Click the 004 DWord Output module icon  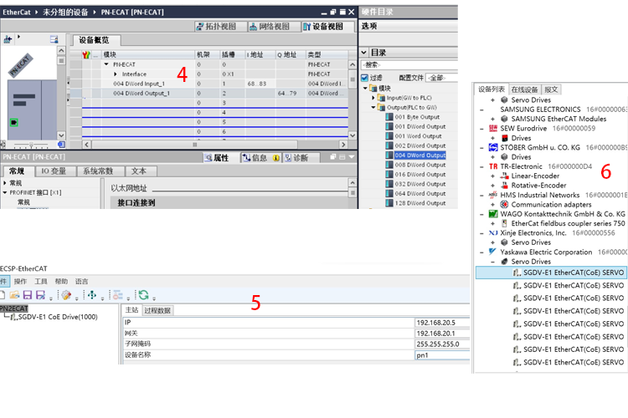click(x=389, y=155)
